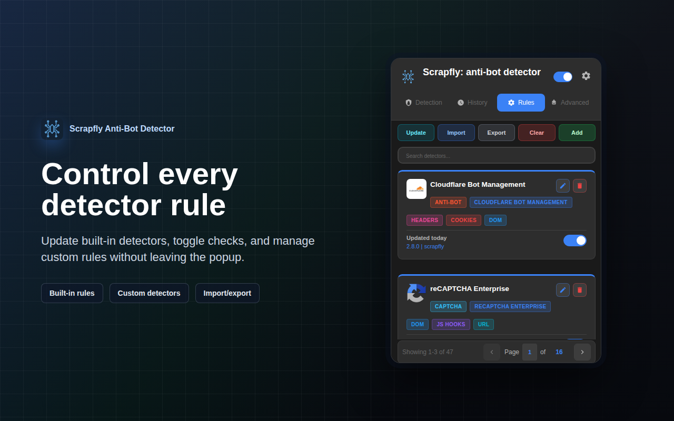Edit the reCAPTCHA Enterprise rule
Image resolution: width=674 pixels, height=421 pixels.
click(x=563, y=290)
